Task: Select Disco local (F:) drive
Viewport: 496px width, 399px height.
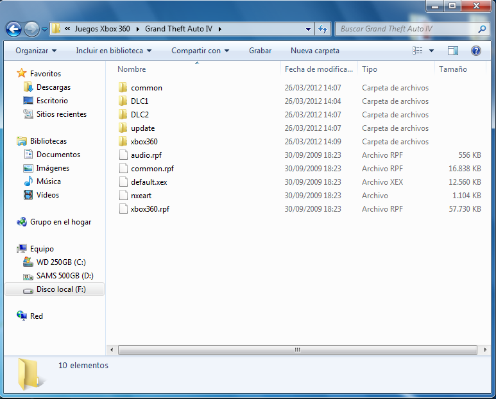Action: 55,289
